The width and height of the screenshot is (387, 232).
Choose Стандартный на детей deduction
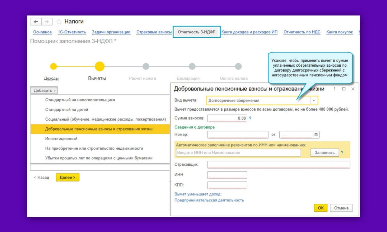coord(100,110)
